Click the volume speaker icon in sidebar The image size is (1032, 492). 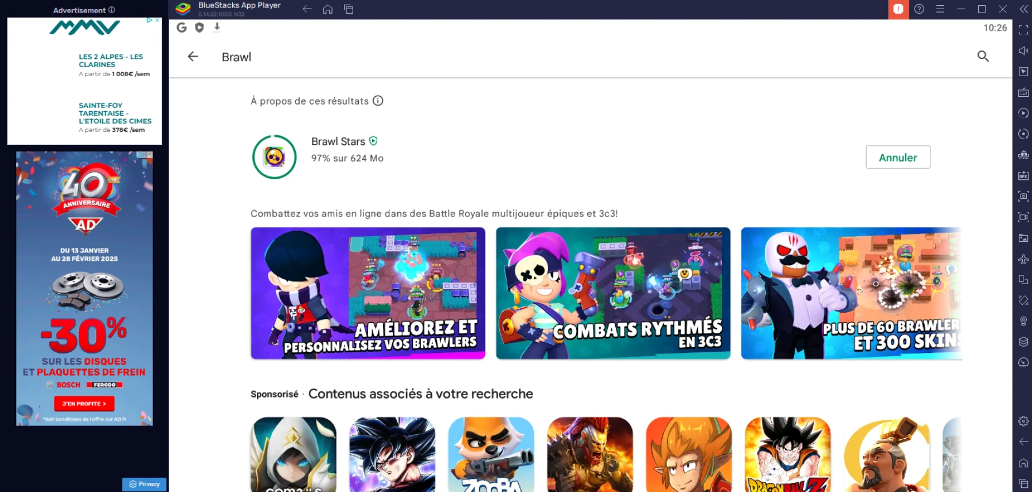click(x=1023, y=50)
